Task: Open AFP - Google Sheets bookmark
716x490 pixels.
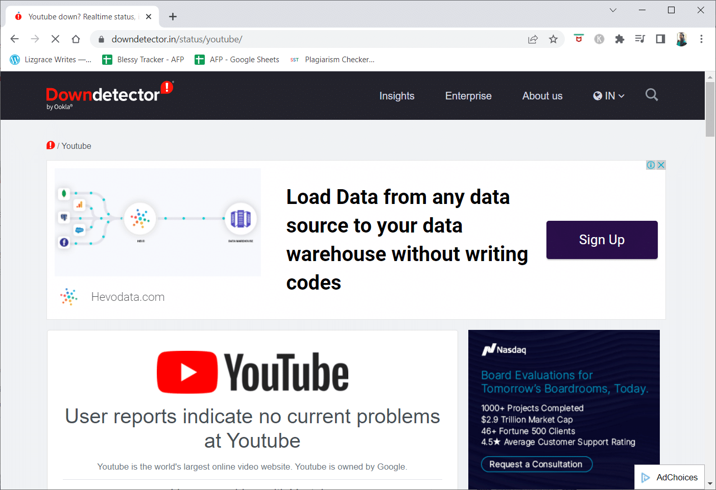Action: 237,60
